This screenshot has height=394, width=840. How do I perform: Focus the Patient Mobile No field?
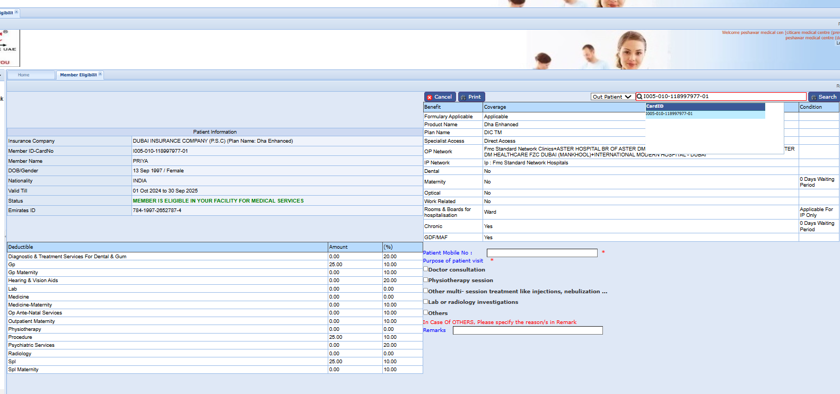click(542, 253)
